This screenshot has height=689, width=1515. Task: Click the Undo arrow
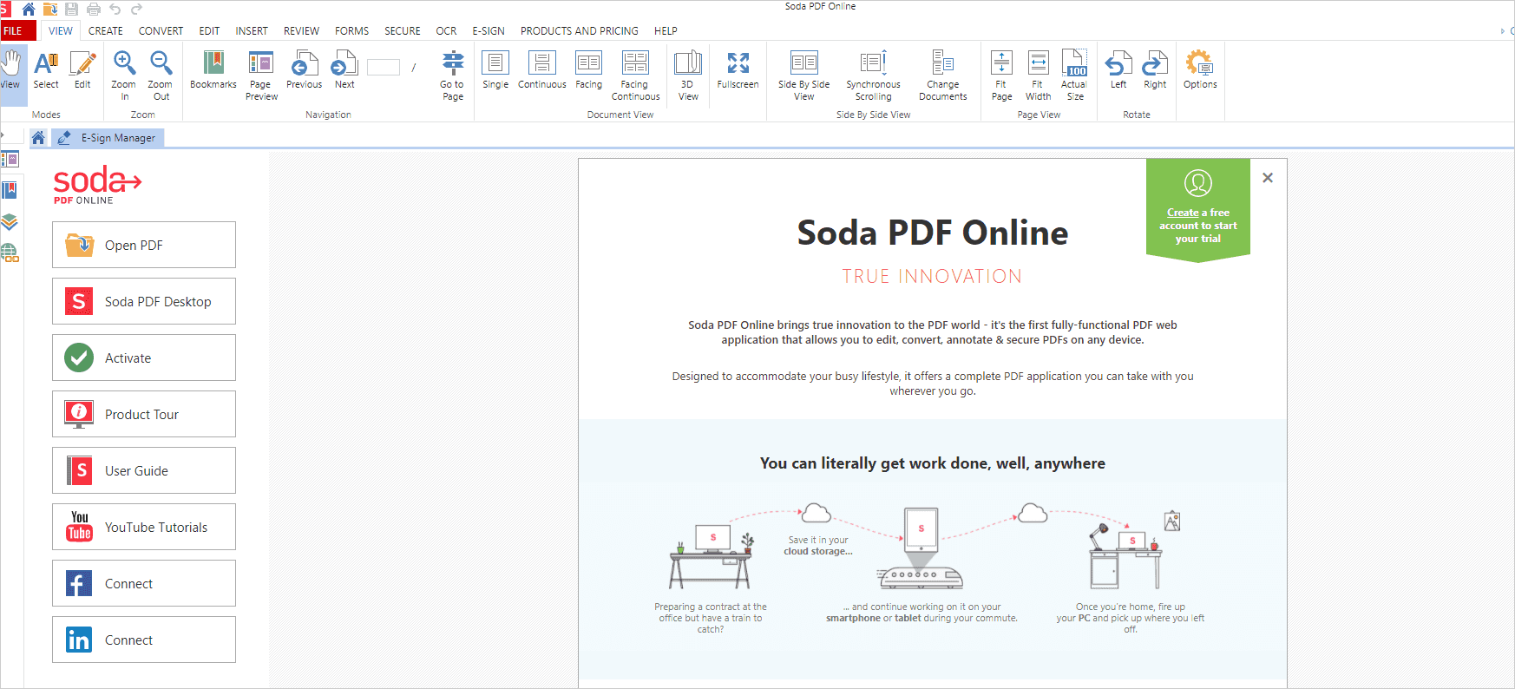[115, 9]
